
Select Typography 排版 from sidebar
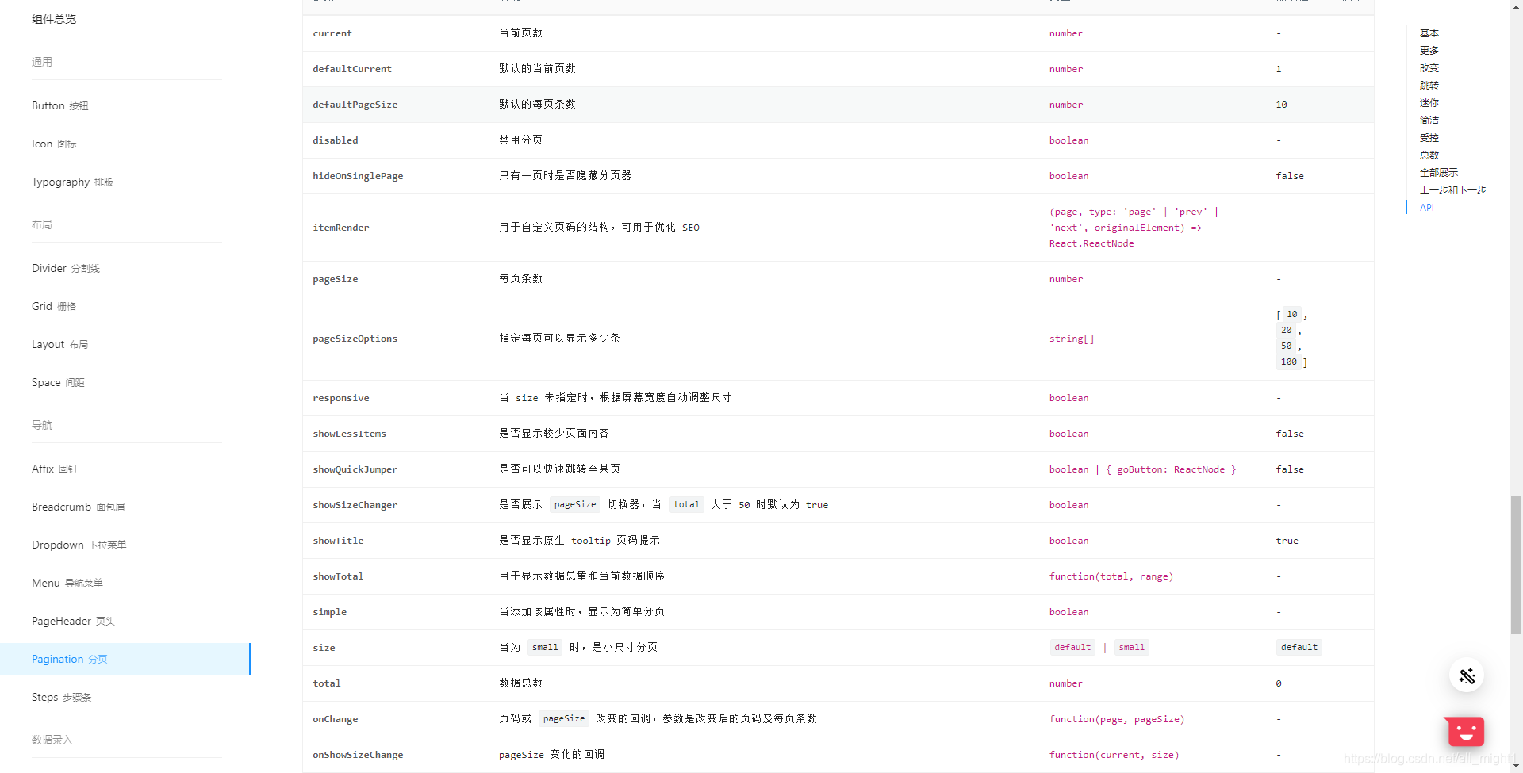click(73, 182)
